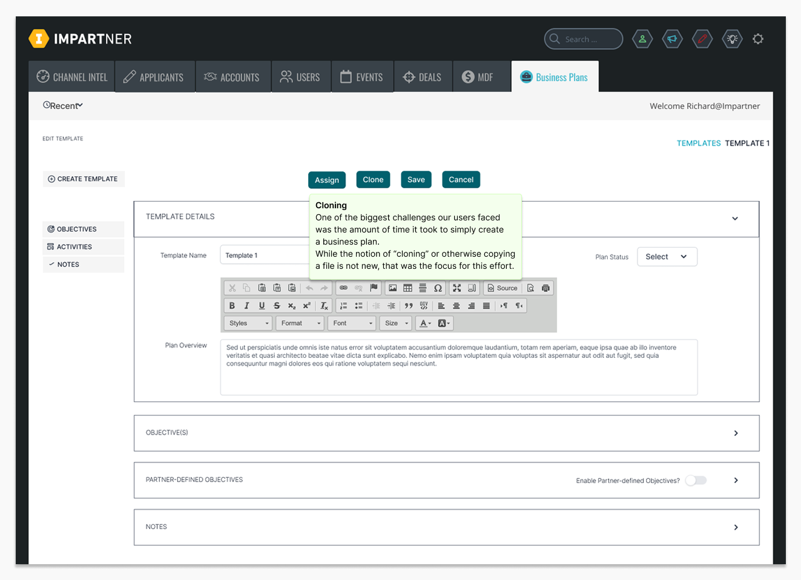Insert numbered list in editor
The width and height of the screenshot is (801, 580).
pos(343,306)
